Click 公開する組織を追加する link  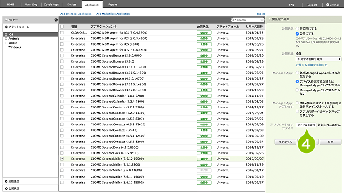point(311,65)
